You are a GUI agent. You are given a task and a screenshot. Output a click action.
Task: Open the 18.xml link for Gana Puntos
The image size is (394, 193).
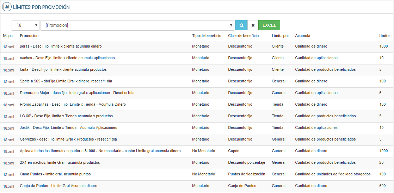[x=8, y=175]
